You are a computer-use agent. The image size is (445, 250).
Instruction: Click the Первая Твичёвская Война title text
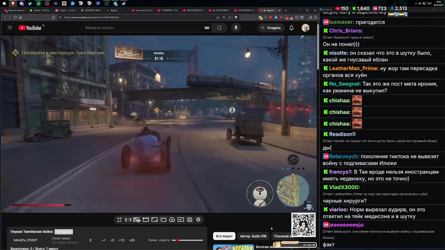(x=32, y=232)
